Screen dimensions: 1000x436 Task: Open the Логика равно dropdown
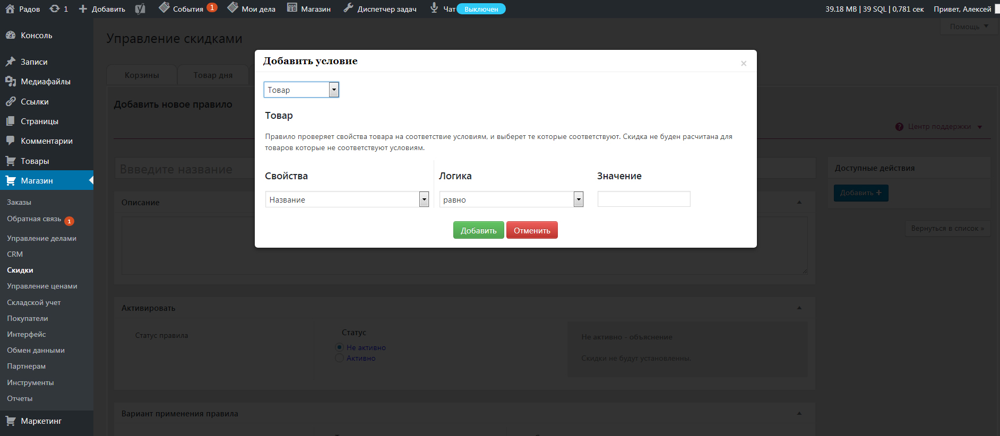(x=512, y=199)
